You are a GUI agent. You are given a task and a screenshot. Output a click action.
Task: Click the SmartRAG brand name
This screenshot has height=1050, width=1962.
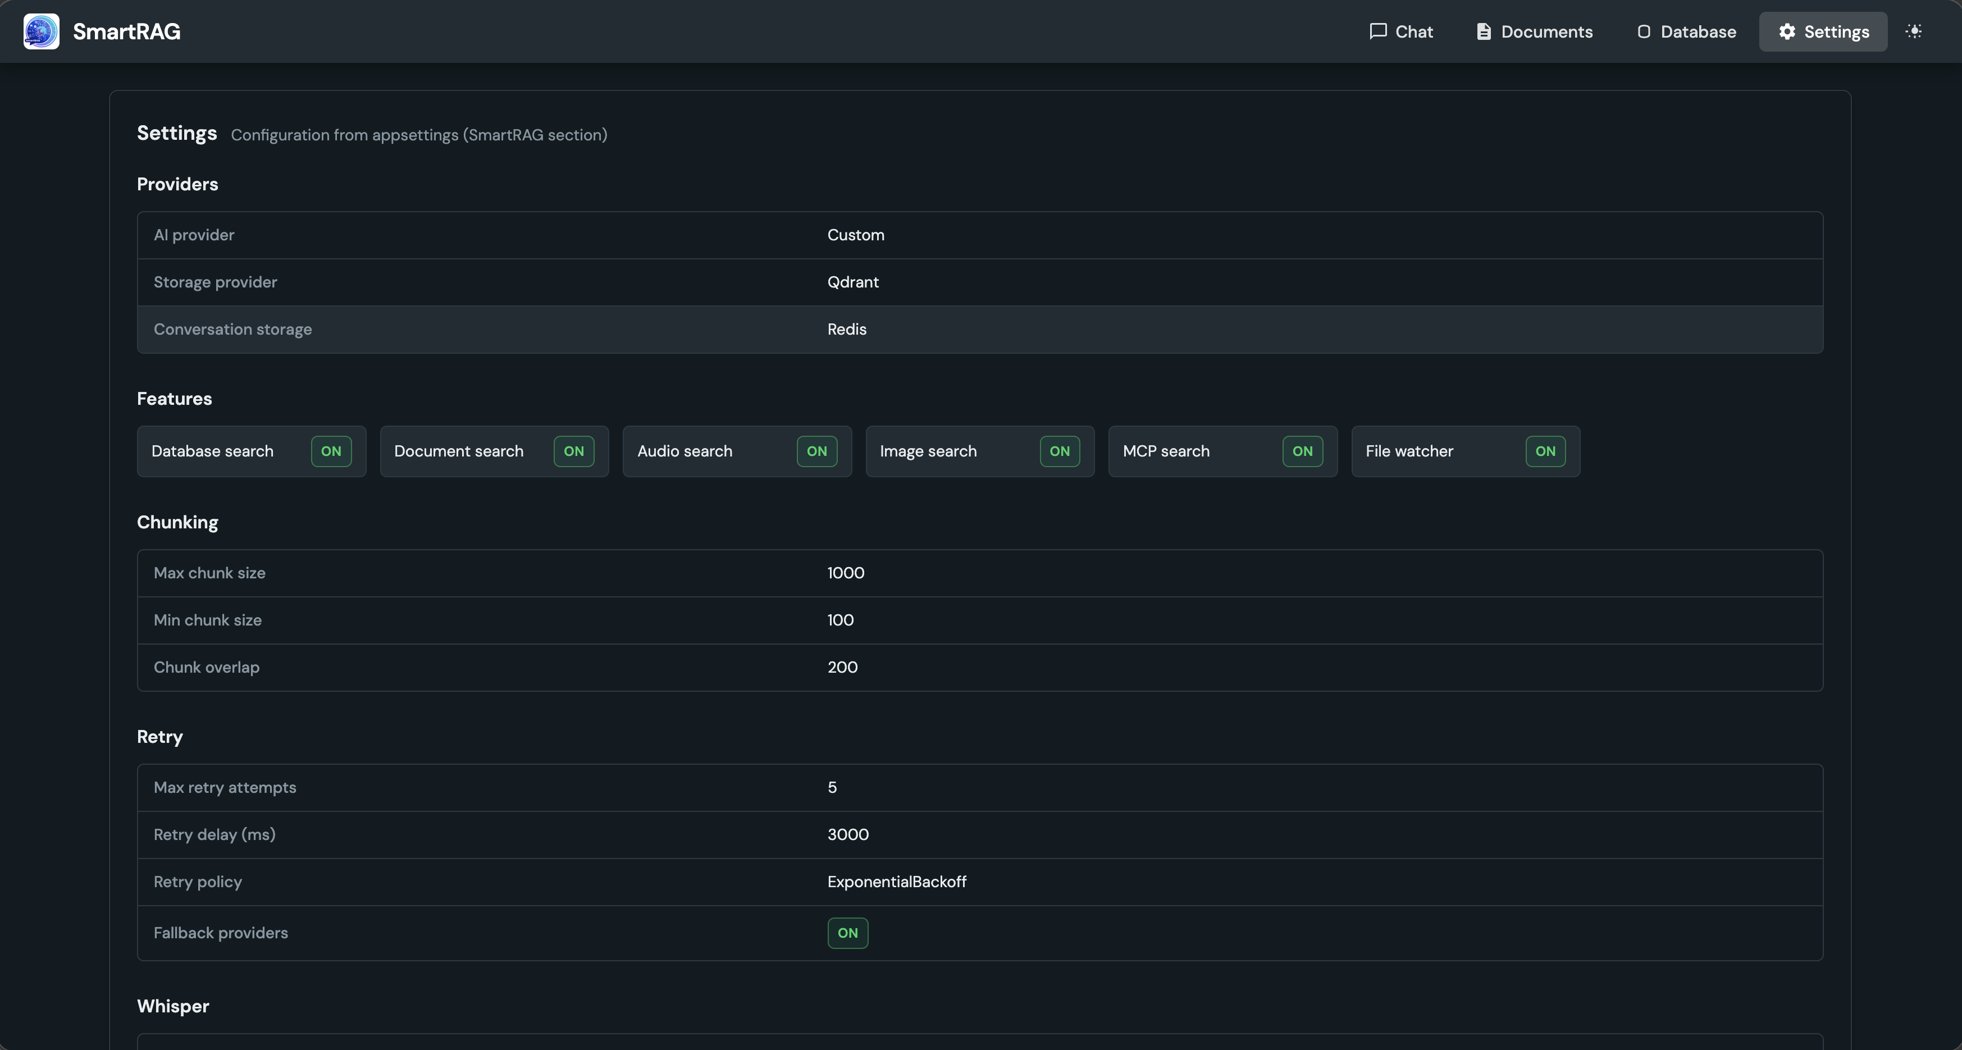coord(126,31)
